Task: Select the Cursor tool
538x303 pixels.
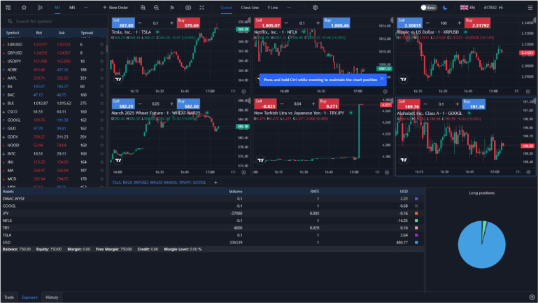Action: click(x=226, y=8)
